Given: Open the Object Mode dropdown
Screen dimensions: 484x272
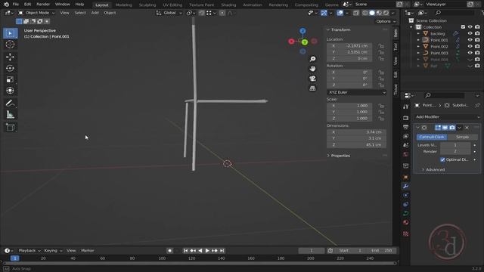Looking at the screenshot, I should tap(36, 13).
